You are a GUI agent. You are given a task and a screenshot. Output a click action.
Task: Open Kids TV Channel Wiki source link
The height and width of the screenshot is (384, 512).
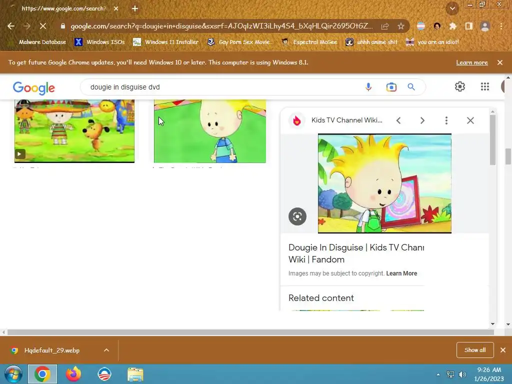(x=347, y=120)
